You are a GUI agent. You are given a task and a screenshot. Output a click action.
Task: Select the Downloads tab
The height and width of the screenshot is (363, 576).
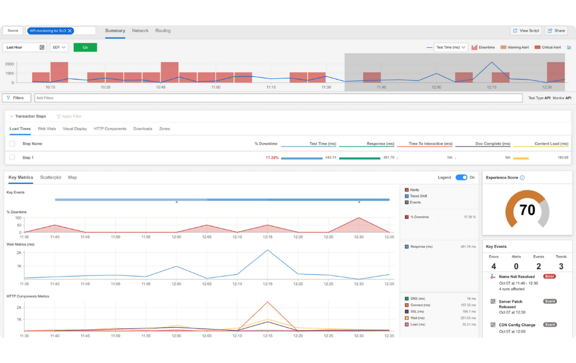point(142,129)
